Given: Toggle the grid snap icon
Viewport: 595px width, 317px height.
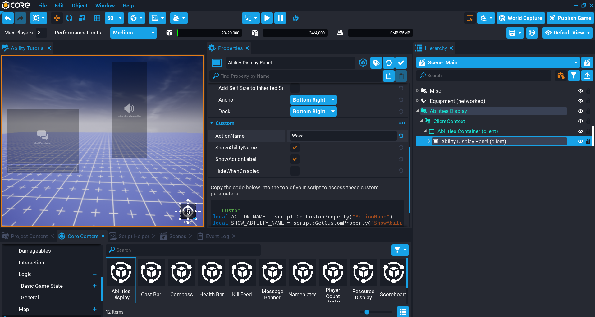Looking at the screenshot, I should 97,18.
